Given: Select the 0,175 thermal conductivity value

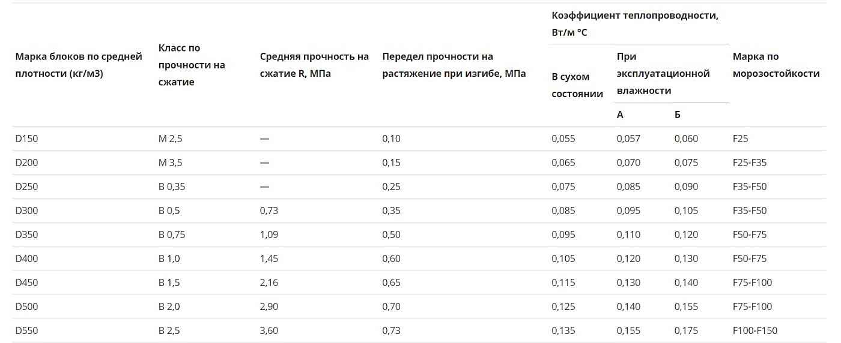Looking at the screenshot, I should point(686,330).
